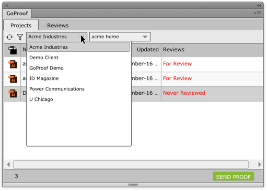
Task: Click the first For Review status
Action: [177, 64]
